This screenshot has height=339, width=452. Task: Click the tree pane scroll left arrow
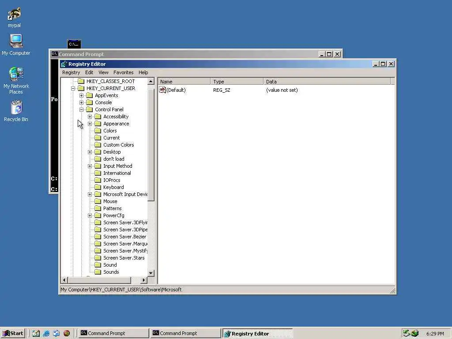point(64,280)
